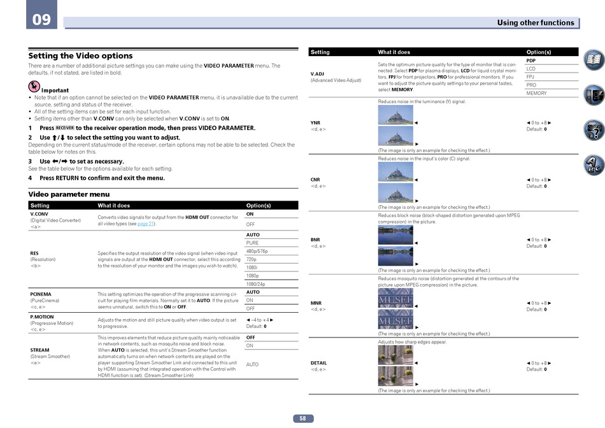
Task: Click the AUTO option in the PCINEMA row
Action: 253,292
